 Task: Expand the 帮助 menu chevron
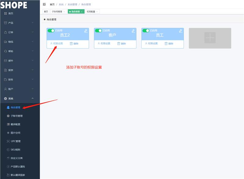33,51
